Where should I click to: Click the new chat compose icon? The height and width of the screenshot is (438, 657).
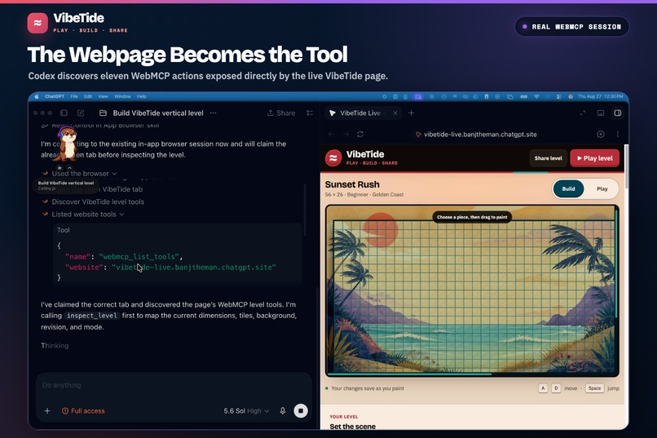coord(81,113)
